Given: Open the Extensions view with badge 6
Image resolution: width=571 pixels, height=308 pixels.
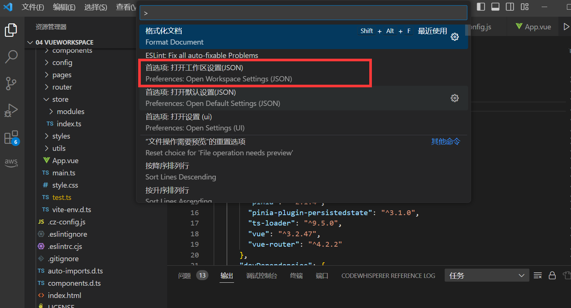Looking at the screenshot, I should 11,137.
